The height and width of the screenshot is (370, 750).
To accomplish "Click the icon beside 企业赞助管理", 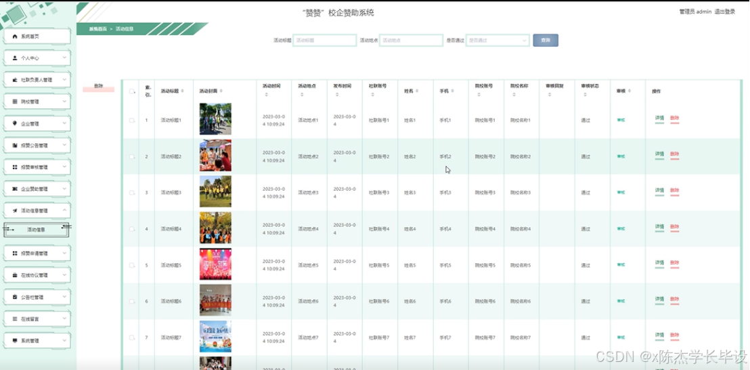I will click(15, 189).
